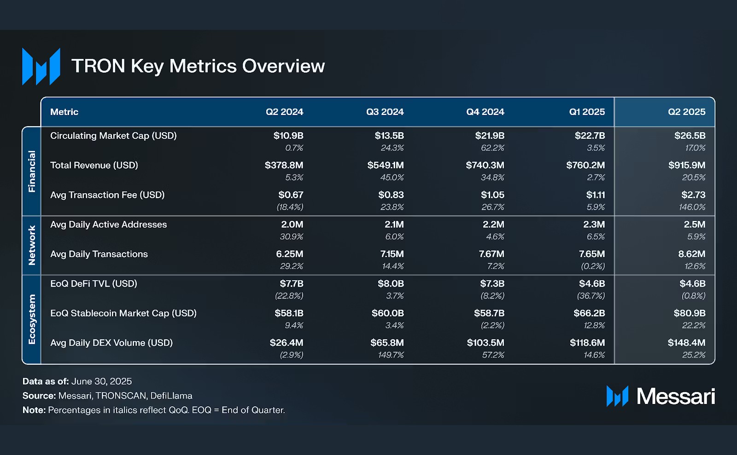Click the $1.11 transaction fee value
Viewport: 737px width, 455px height.
pyautogui.click(x=596, y=195)
